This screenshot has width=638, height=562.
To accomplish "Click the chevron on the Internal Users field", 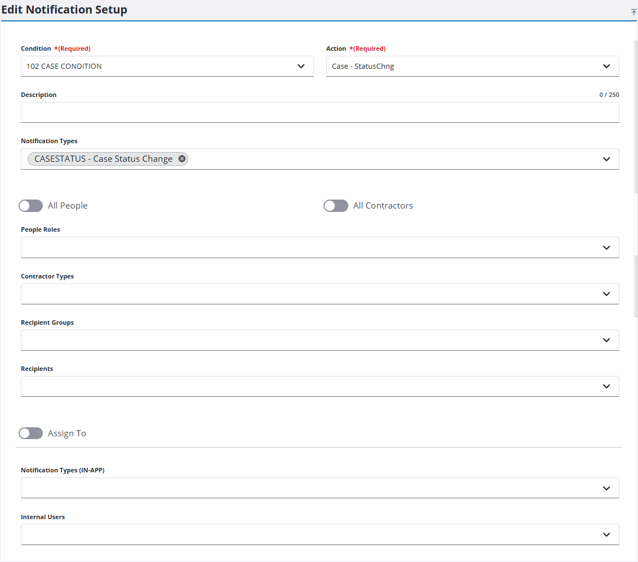I will click(x=607, y=534).
